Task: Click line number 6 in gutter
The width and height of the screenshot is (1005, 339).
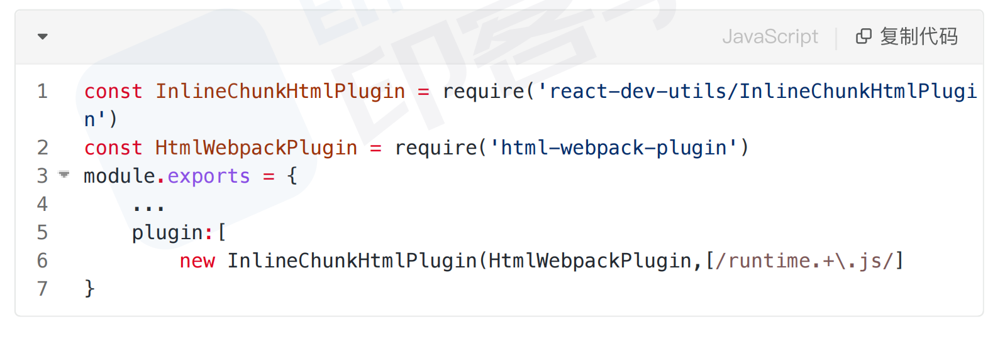Action: click(x=42, y=261)
